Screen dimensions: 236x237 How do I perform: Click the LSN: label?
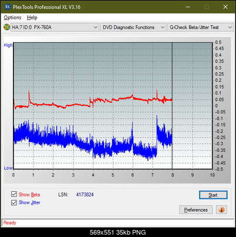(63, 195)
